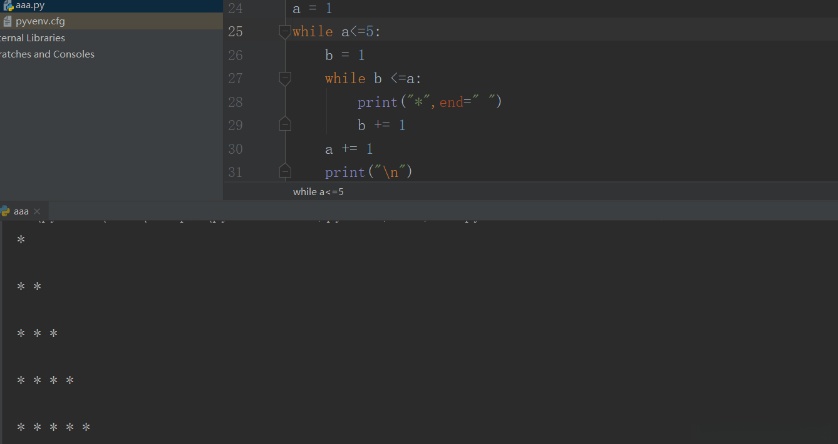
Task: Click the Python icon on the aaa run tab
Action: click(5, 211)
